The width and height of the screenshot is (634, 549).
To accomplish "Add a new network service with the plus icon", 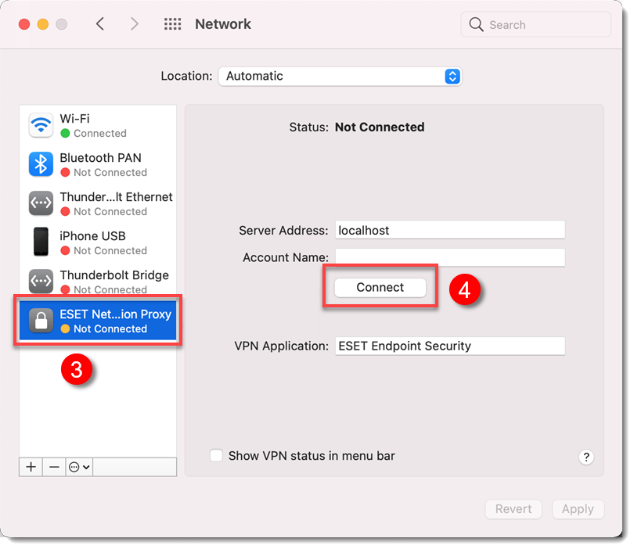I will 31,467.
